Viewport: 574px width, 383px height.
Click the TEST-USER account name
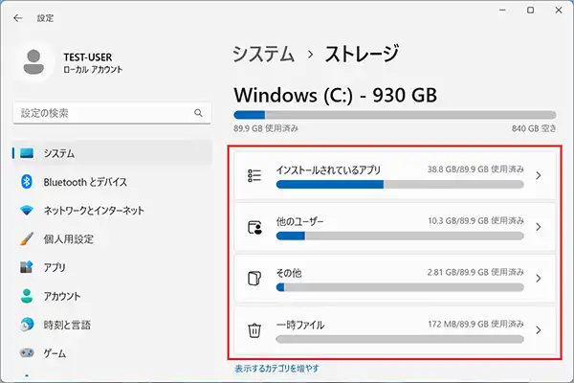click(88, 57)
